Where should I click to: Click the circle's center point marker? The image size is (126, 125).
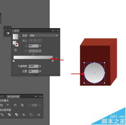pos(94,73)
